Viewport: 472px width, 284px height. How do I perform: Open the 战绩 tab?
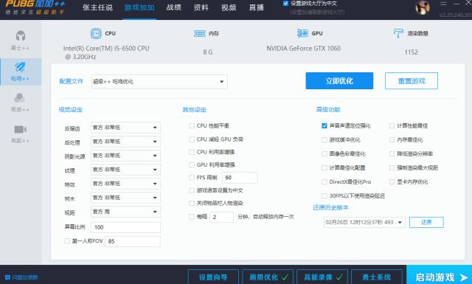174,7
